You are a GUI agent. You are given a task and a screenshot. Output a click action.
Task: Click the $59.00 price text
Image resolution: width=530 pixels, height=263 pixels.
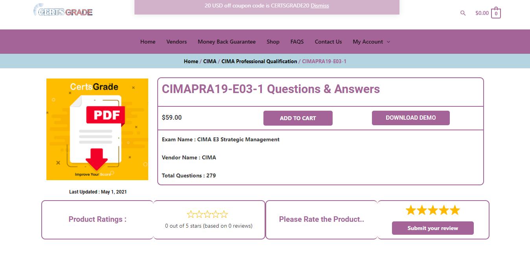[172, 117]
